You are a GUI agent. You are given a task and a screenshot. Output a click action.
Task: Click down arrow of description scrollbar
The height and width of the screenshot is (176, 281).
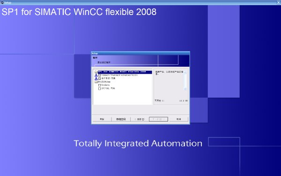(x=185, y=89)
